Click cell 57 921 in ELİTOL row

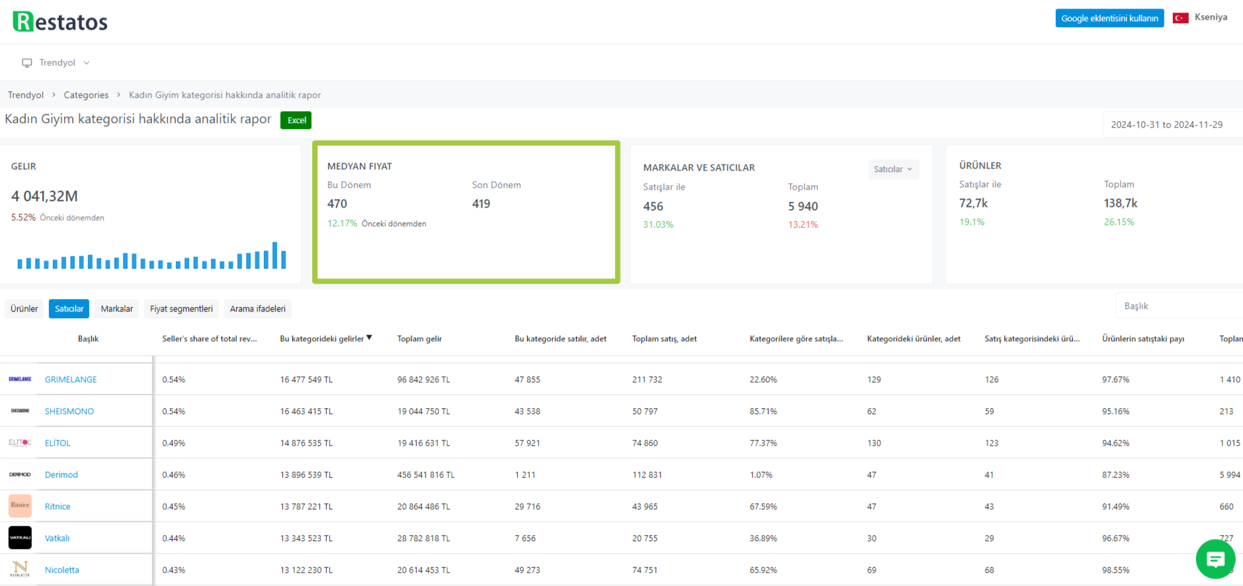527,443
